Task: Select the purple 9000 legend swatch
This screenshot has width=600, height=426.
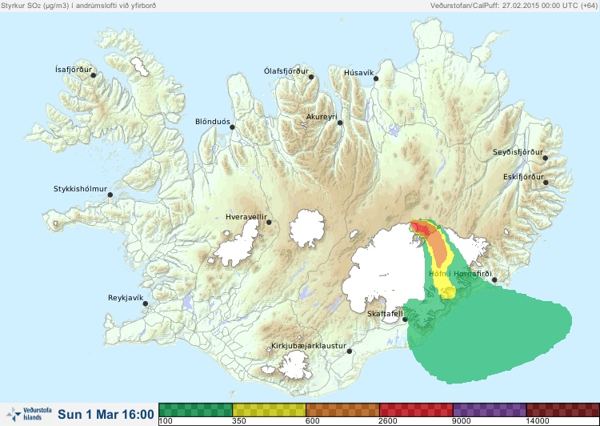Action: click(x=490, y=410)
